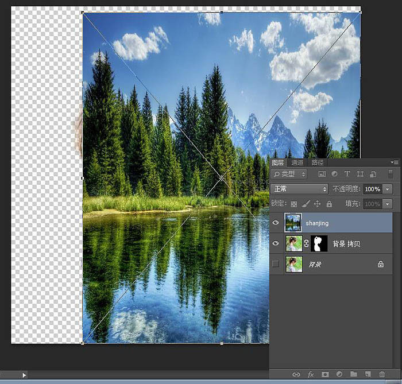This screenshot has width=402, height=384.
Task: Switch to 路径 tab
Action: point(318,162)
